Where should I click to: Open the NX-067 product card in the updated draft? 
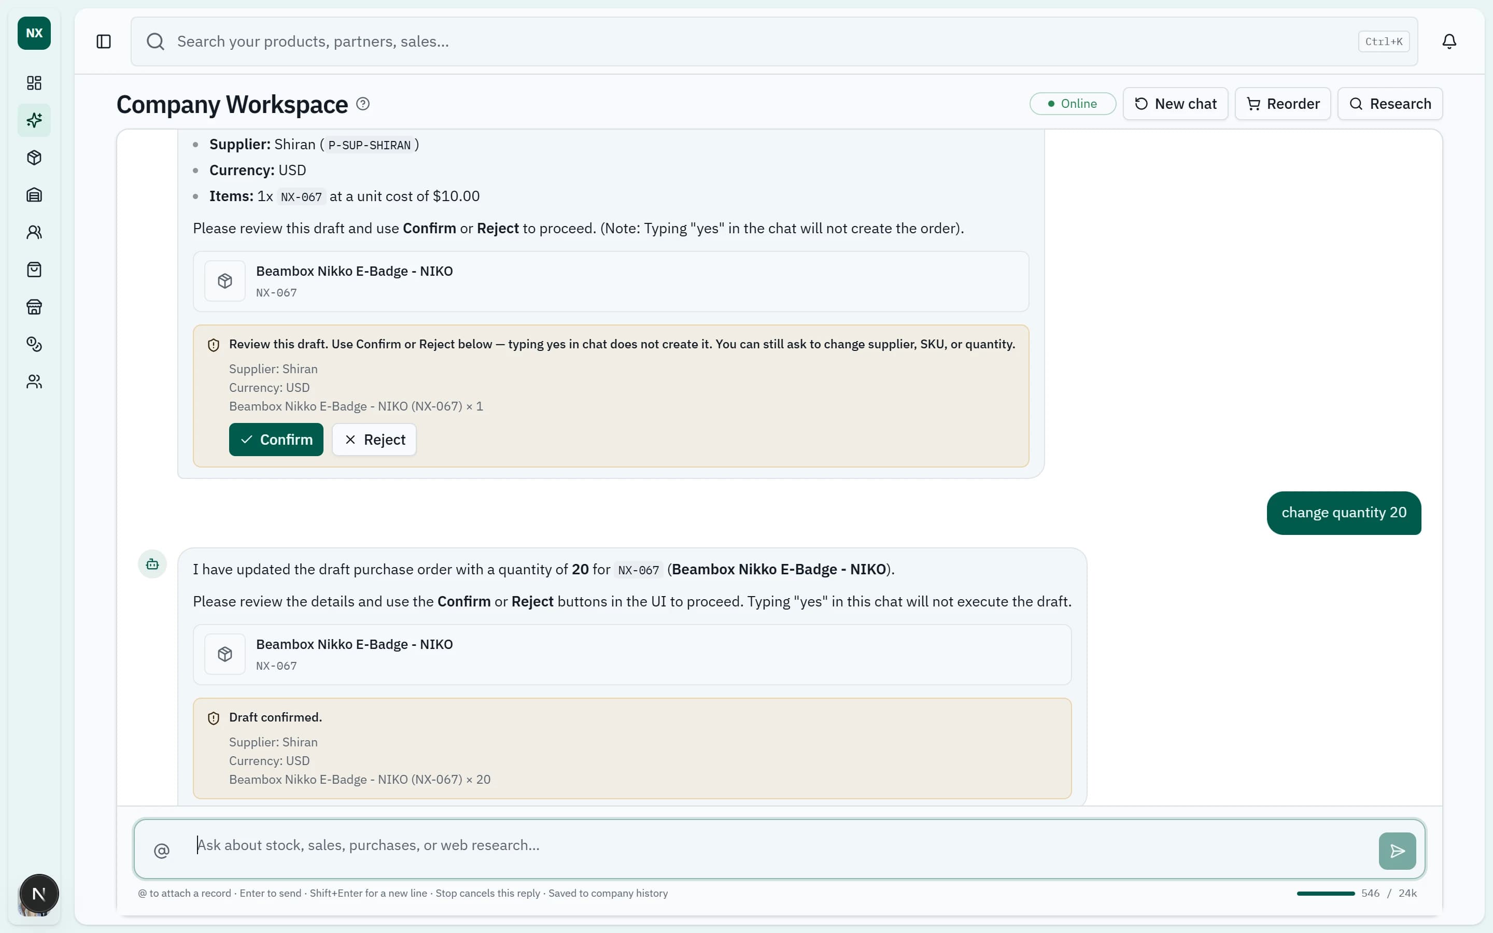point(632,655)
